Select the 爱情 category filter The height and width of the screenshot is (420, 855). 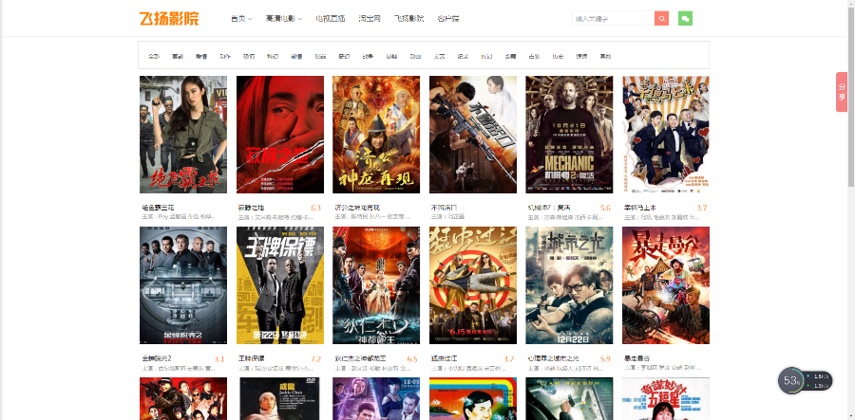(201, 56)
